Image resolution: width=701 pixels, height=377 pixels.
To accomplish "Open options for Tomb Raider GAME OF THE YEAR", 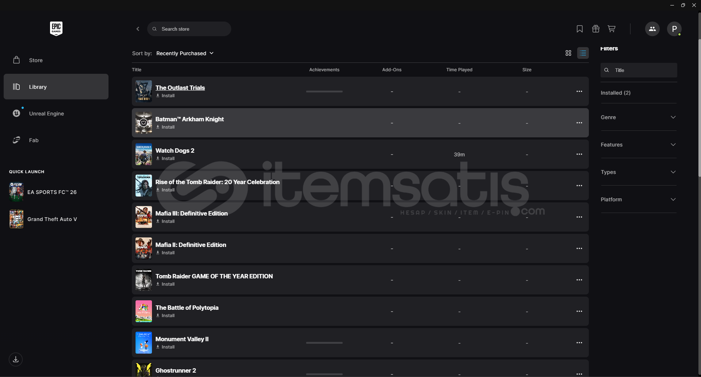I will [x=579, y=280].
